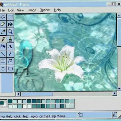This screenshot has height=121, width=121.
Task: Open the Image menu
Action: [x=32, y=10]
